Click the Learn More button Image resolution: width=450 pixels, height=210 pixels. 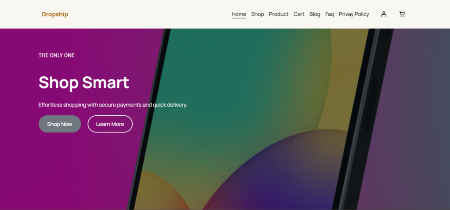110,124
